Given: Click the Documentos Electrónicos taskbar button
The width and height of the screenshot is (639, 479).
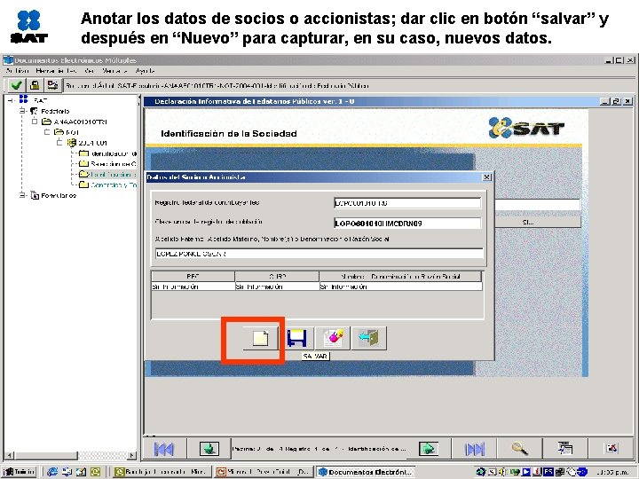Looking at the screenshot, I should coord(365,472).
